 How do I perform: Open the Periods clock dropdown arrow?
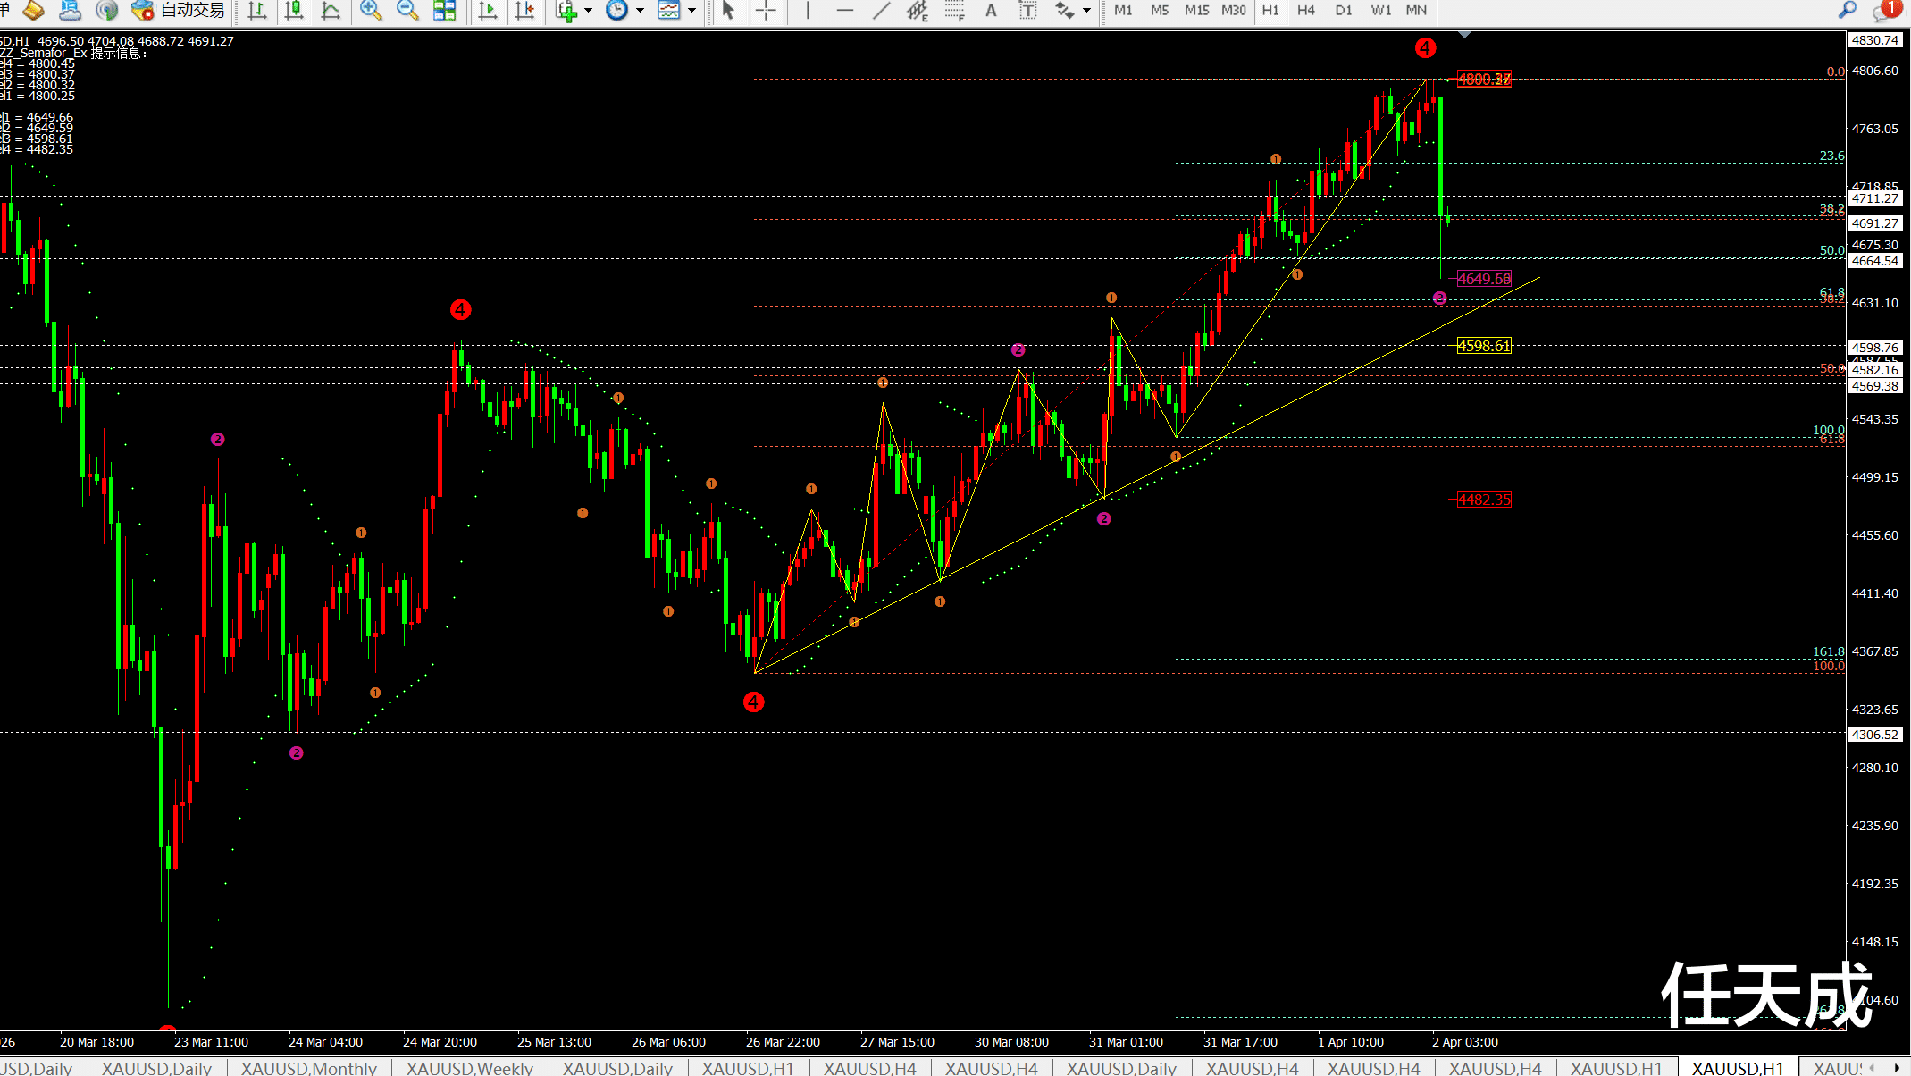640,11
